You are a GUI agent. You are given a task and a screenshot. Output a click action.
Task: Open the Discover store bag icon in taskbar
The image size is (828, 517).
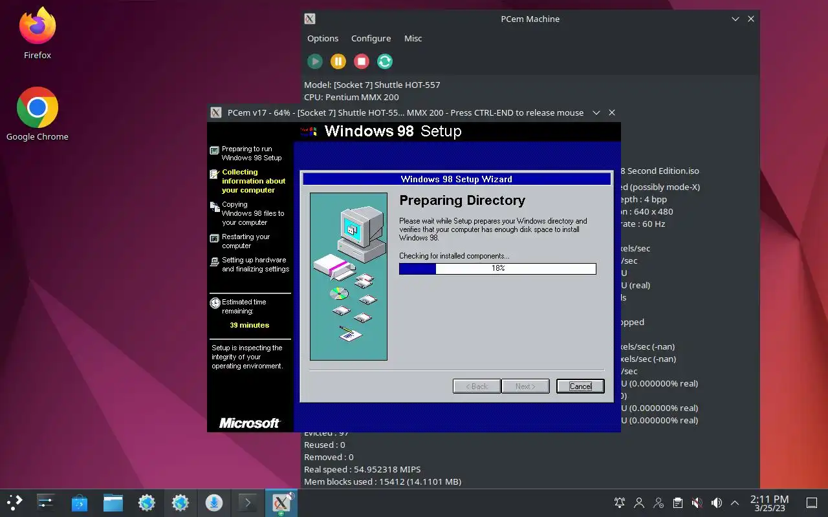[x=80, y=502]
